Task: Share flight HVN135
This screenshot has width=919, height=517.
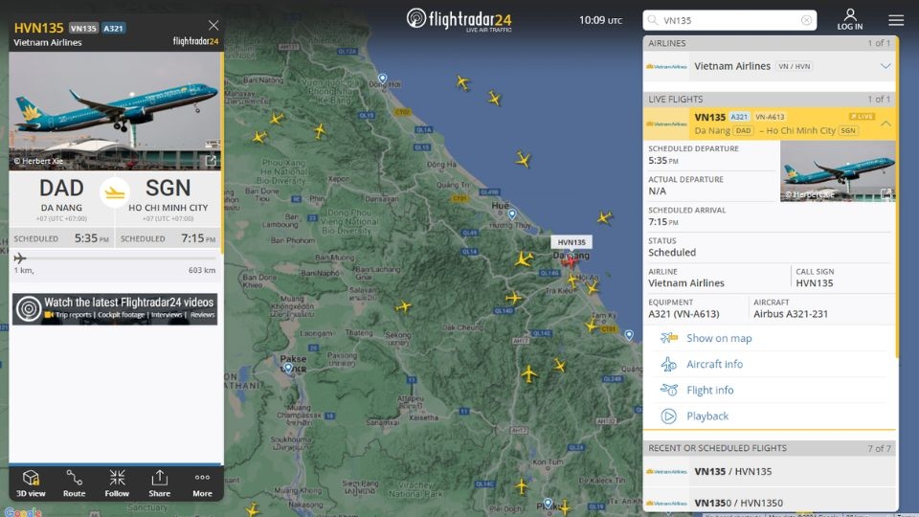Action: [x=160, y=483]
